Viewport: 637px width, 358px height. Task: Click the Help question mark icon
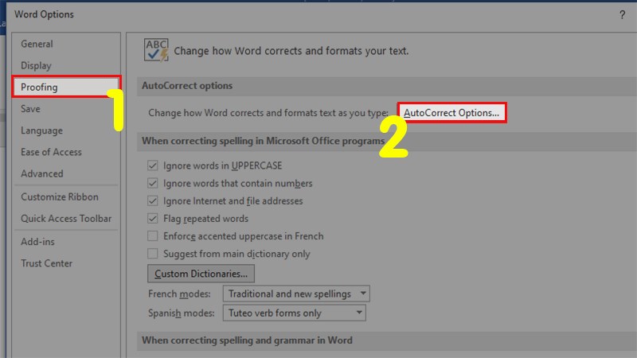pos(621,15)
